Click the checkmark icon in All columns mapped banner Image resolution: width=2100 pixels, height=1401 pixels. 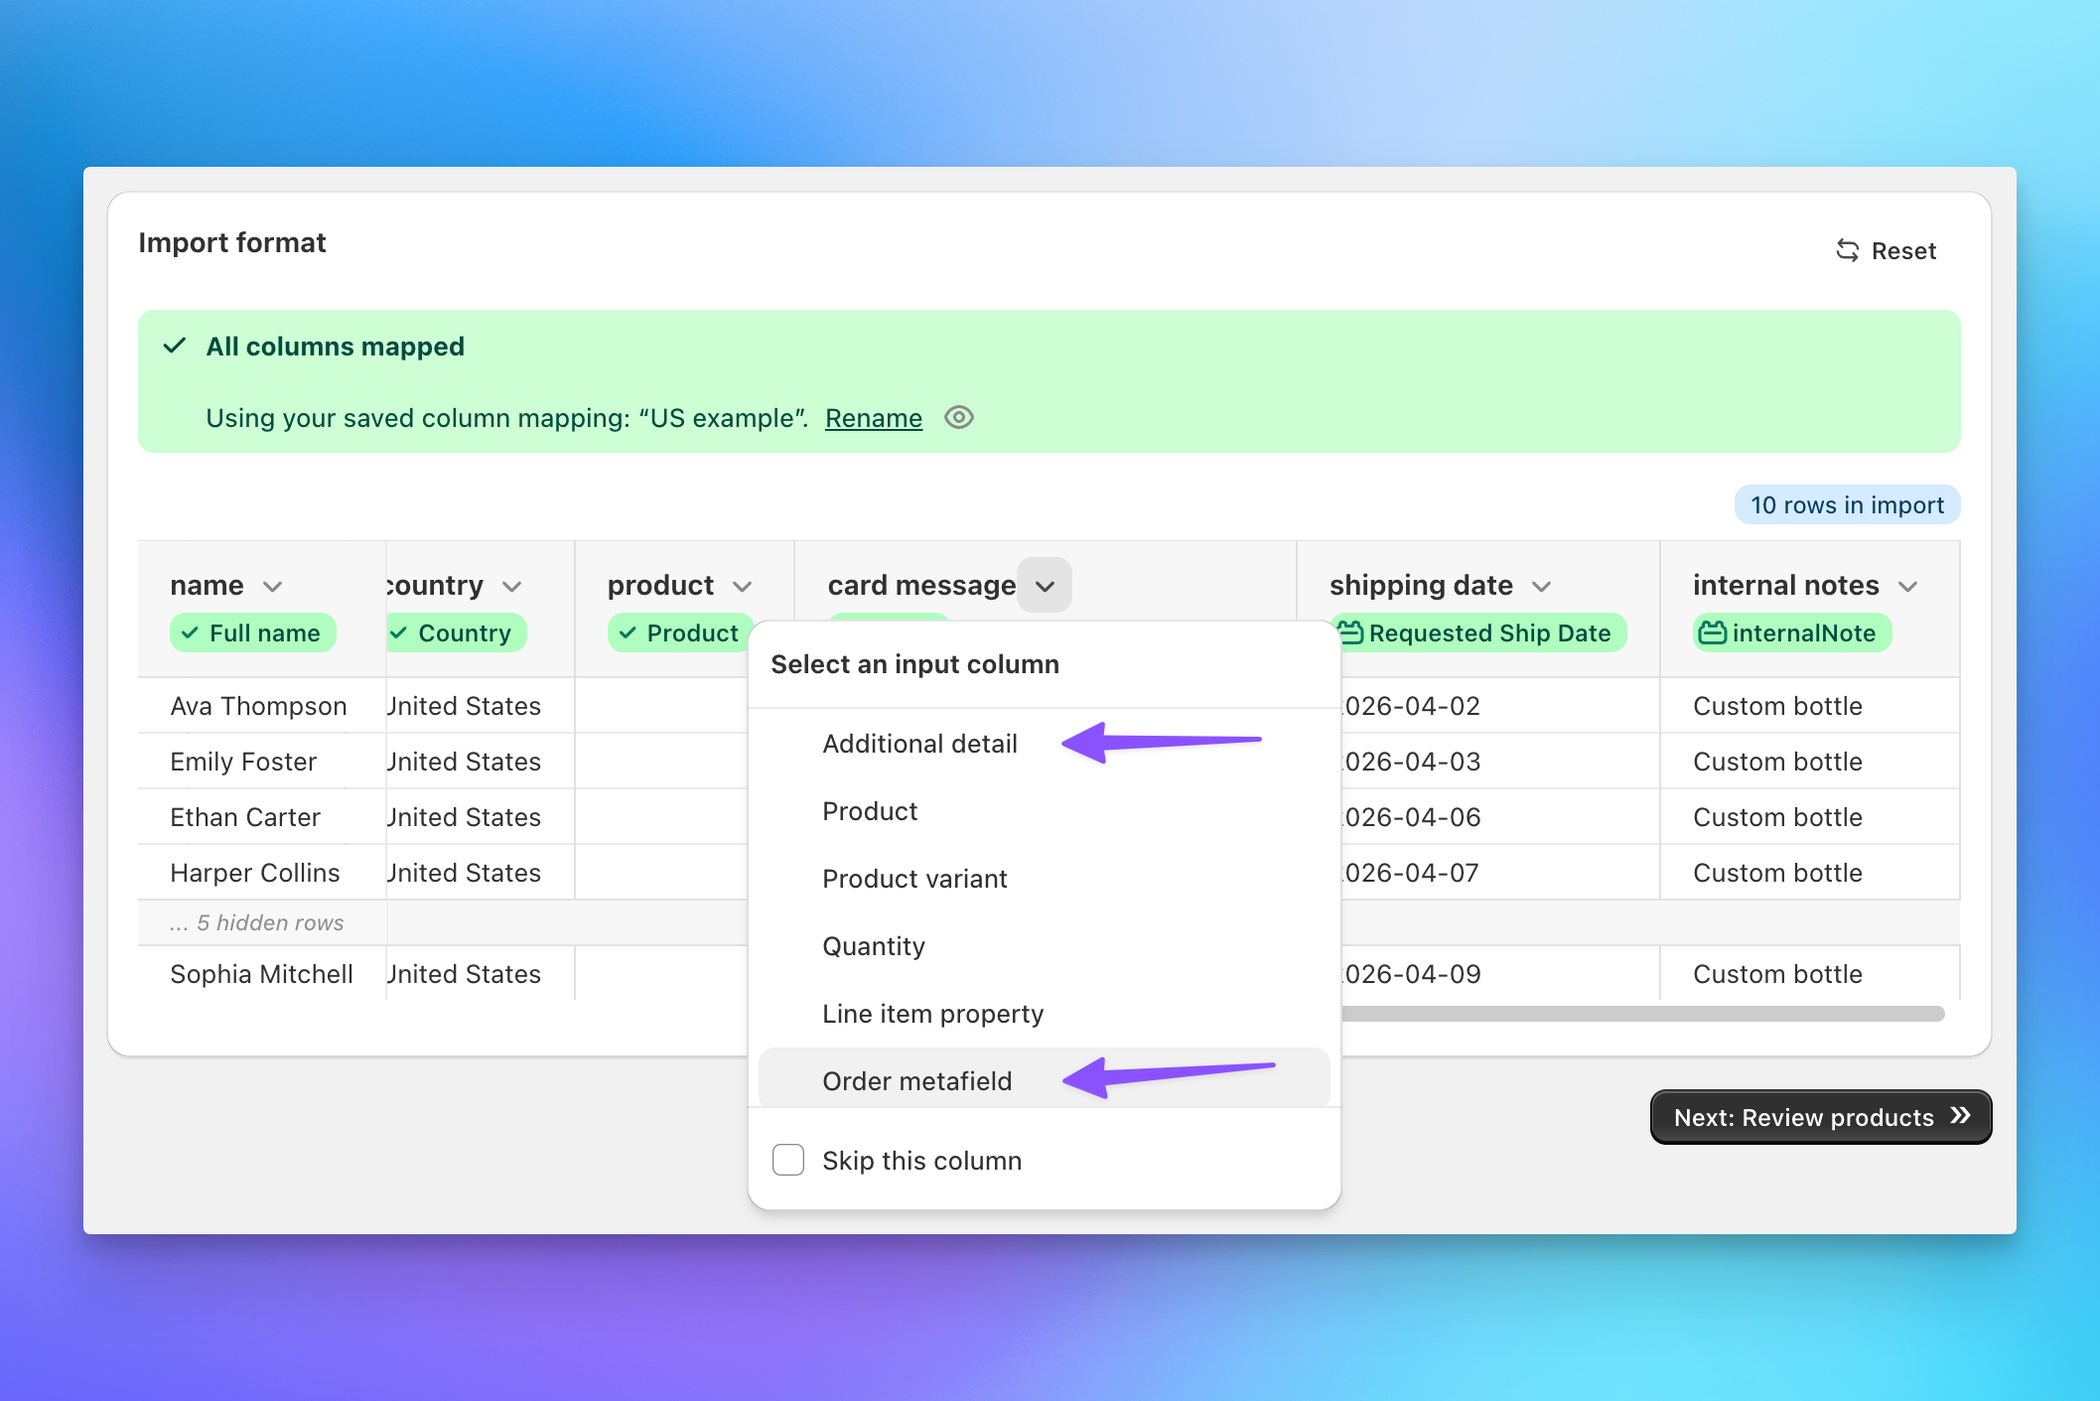click(x=175, y=346)
